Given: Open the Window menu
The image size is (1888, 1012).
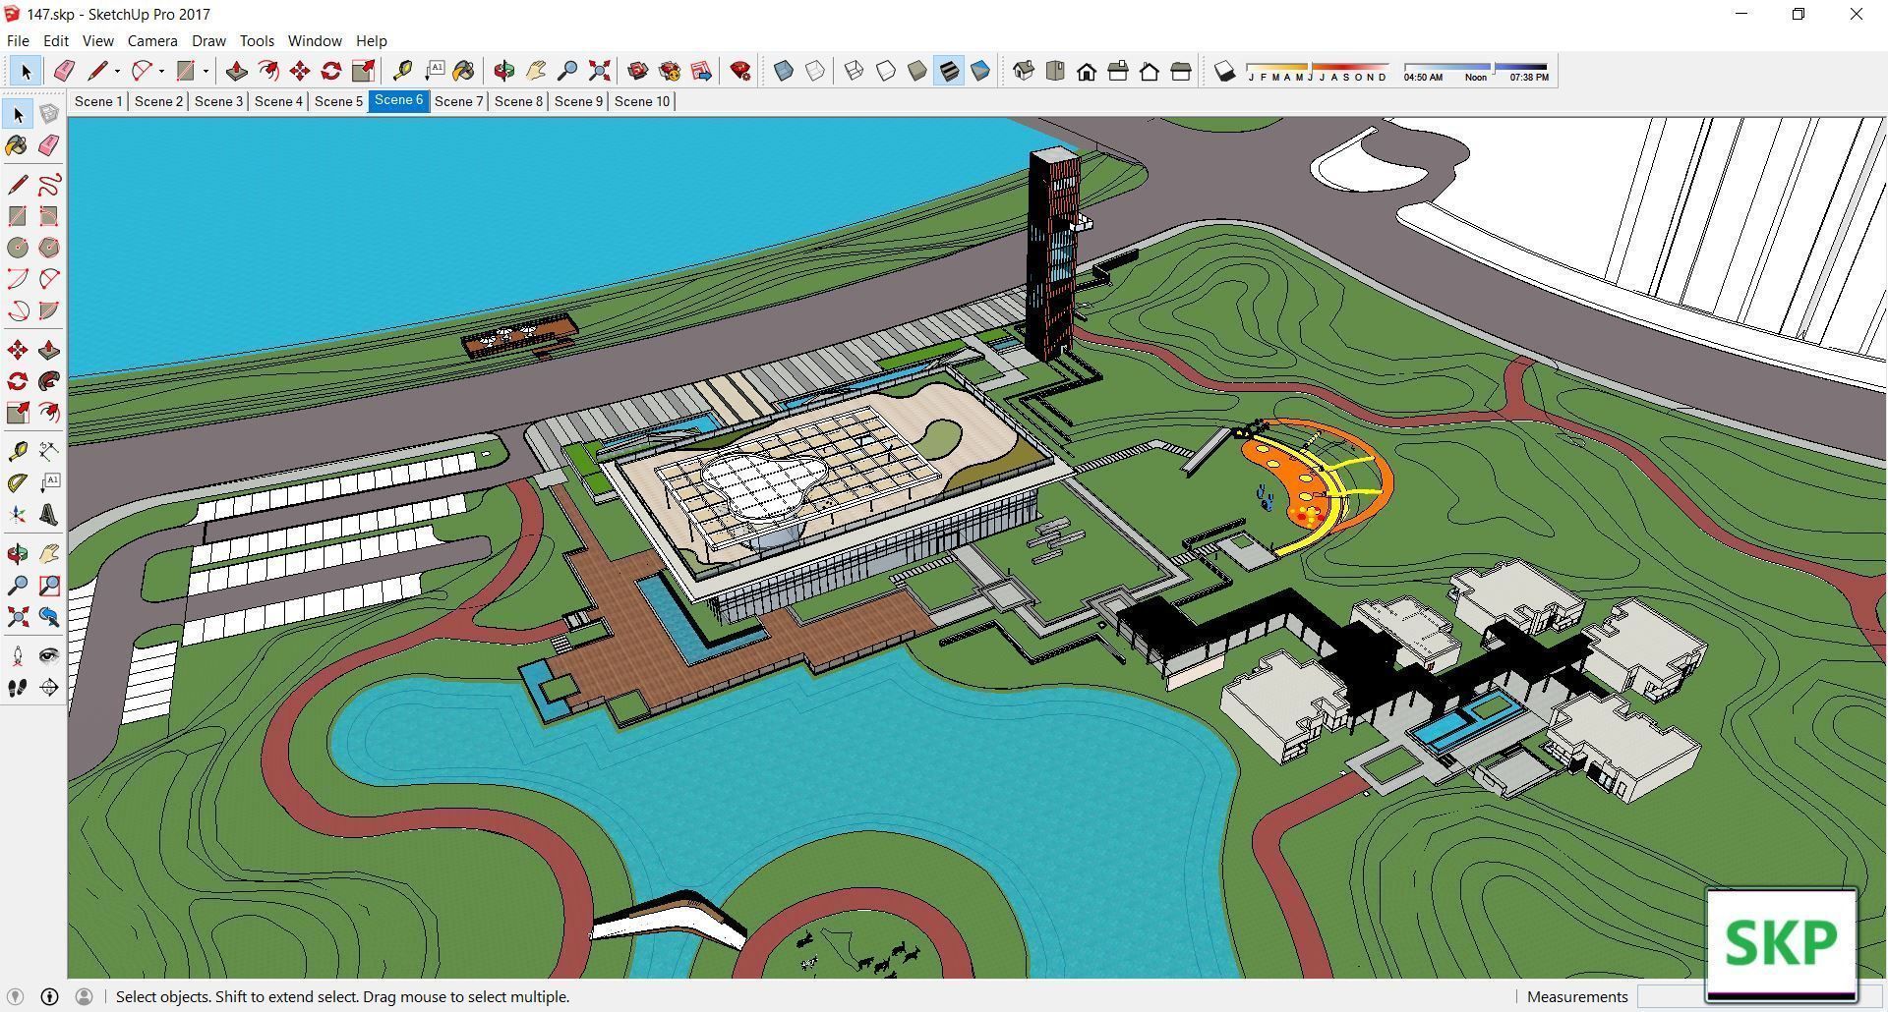Looking at the screenshot, I should tap(315, 40).
